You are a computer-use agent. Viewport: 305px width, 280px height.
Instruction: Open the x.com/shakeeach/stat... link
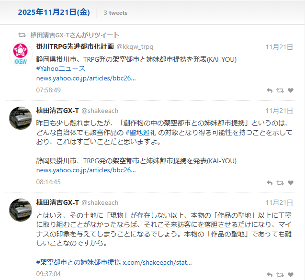(157, 262)
